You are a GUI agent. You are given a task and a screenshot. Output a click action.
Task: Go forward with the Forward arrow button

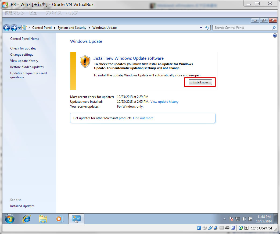(x=14, y=28)
